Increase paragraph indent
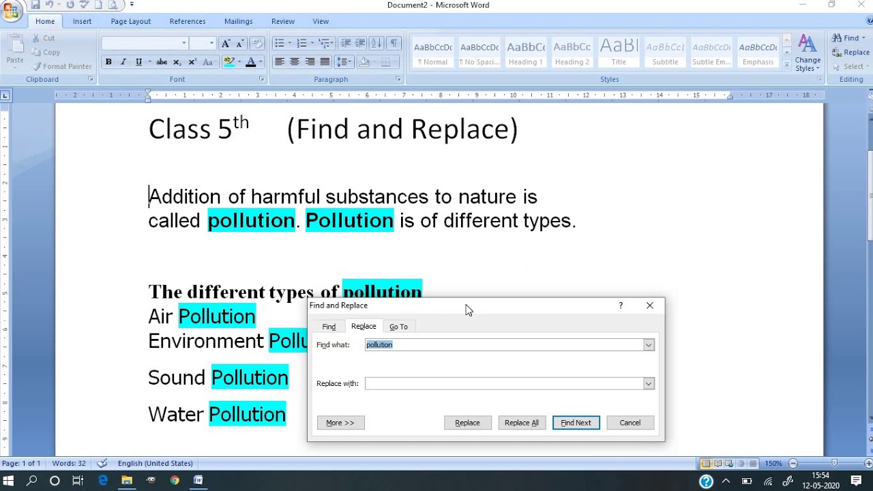The image size is (873, 491). point(361,43)
